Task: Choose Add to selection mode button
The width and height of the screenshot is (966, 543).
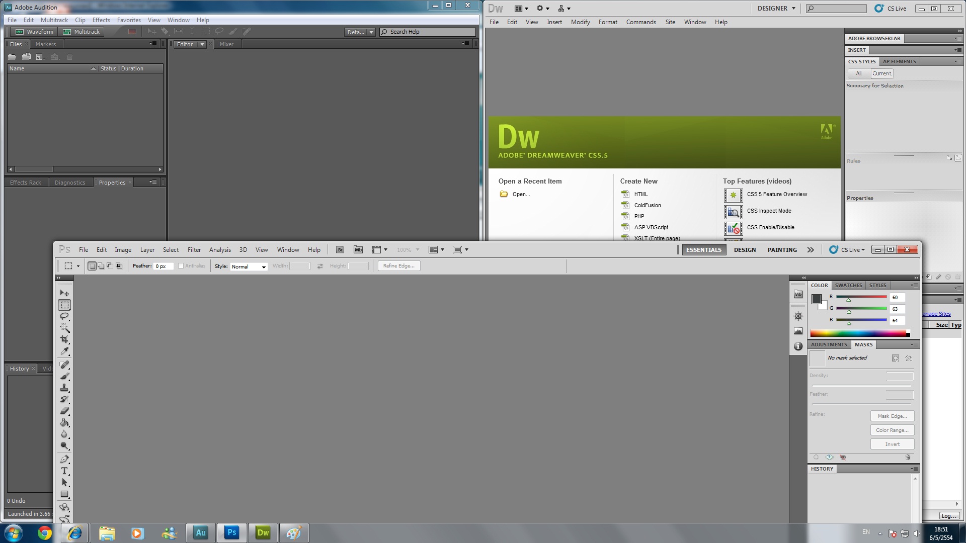Action: 101,266
